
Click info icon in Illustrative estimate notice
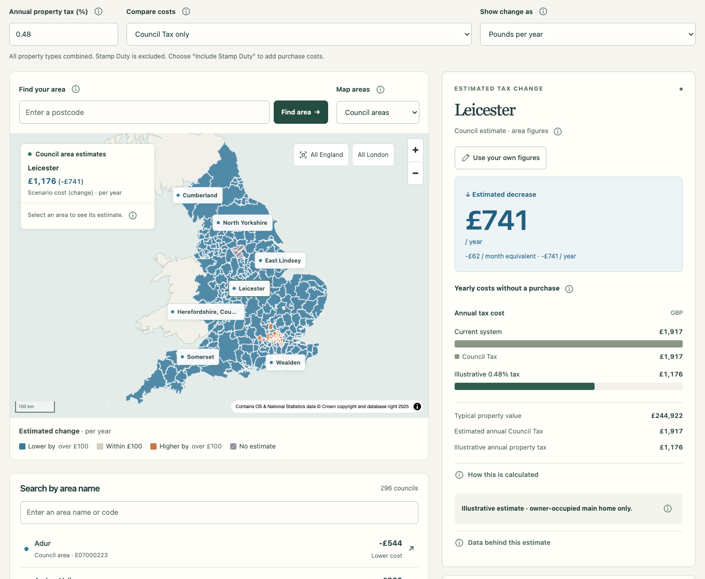[x=668, y=509]
